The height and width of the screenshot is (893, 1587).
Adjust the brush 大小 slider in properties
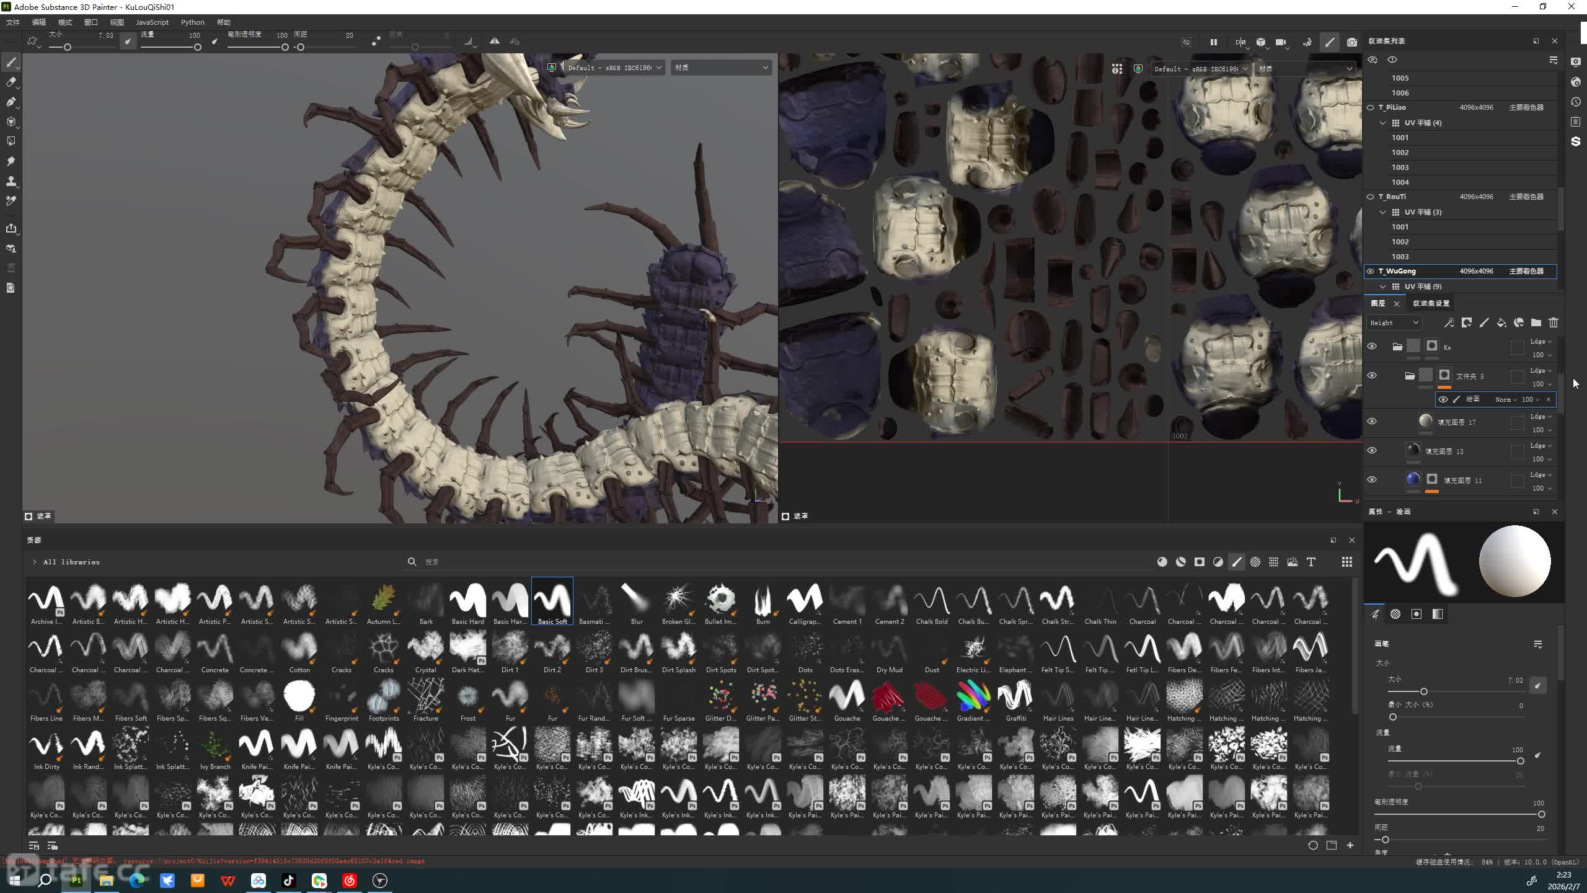click(1424, 691)
